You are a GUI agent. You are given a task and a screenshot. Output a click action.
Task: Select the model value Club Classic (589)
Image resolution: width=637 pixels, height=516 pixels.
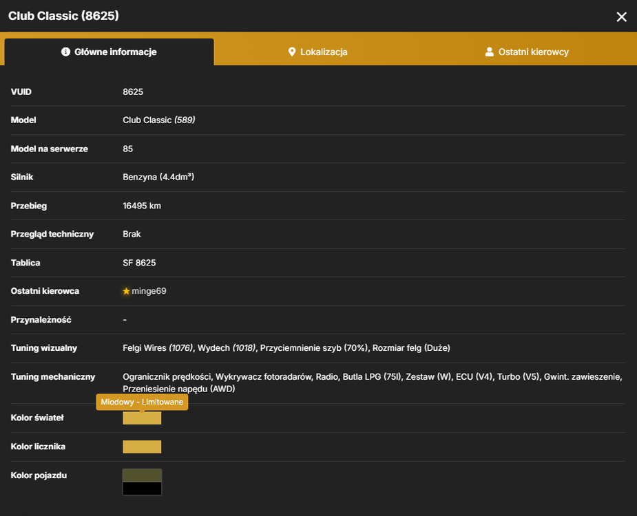pyautogui.click(x=159, y=120)
